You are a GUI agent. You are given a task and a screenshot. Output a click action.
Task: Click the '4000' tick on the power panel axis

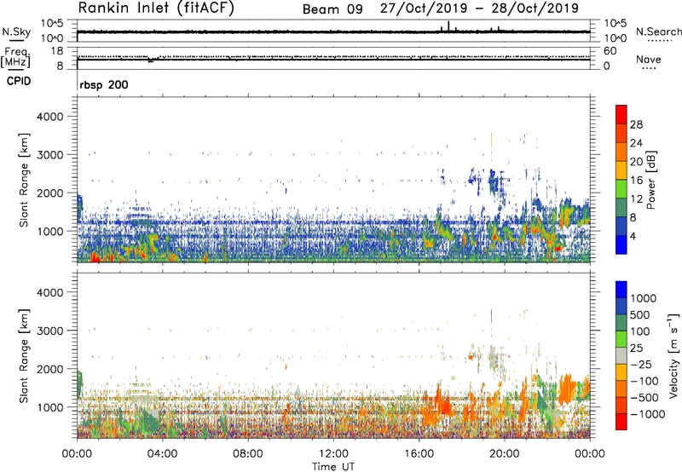49,117
